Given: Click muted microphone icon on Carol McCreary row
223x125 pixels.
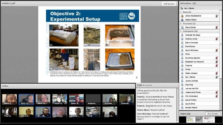Looking at the screenshot, I should [x=217, y=50].
